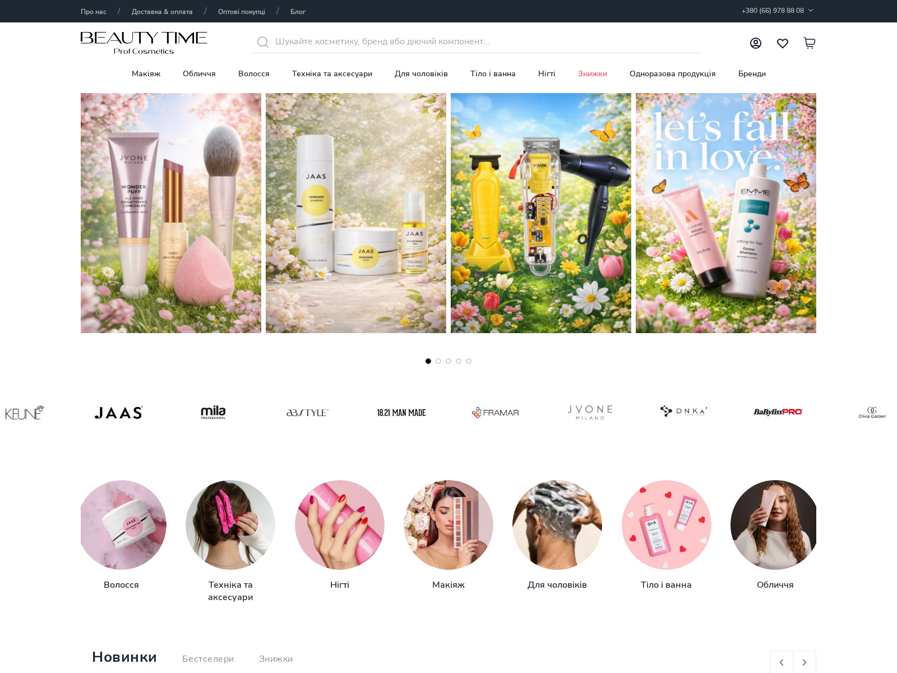
Task: Open the shopping cart icon
Action: [x=810, y=43]
